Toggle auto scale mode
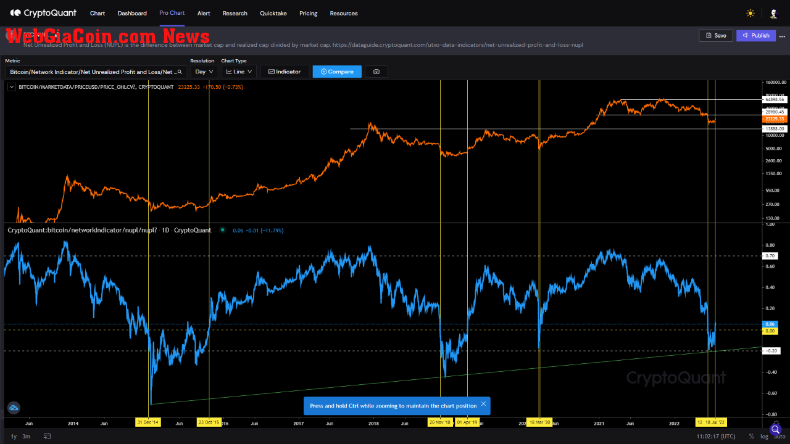 coord(779,436)
